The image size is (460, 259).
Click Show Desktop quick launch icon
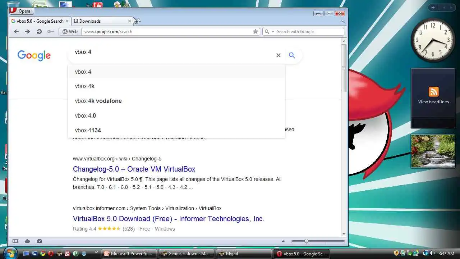(x=26, y=254)
